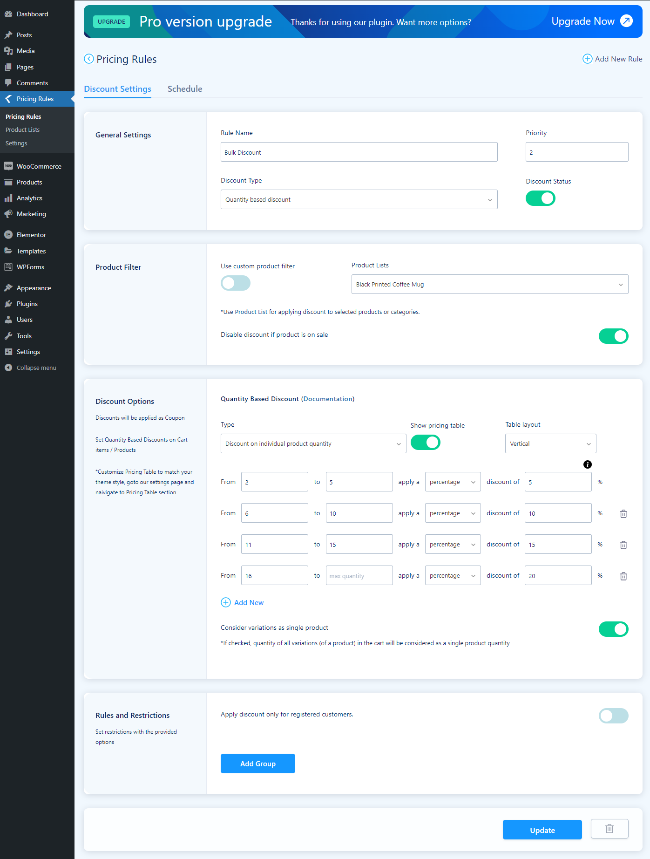Click the Rule Name input field
Viewport: 650px width, 859px height.
click(x=359, y=152)
